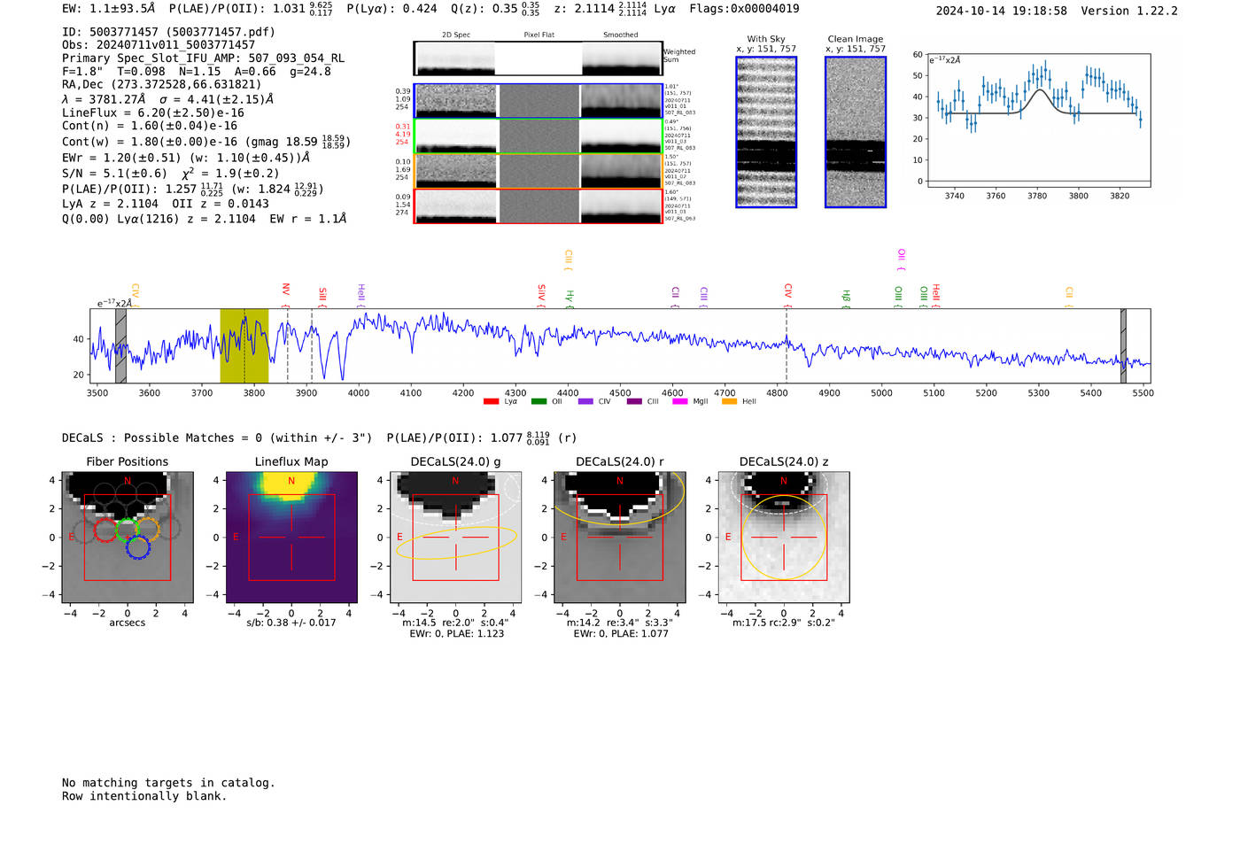Image resolution: width=1240 pixels, height=844 pixels.
Task: Open the DECaLS(24.0) g image
Action: (455, 538)
